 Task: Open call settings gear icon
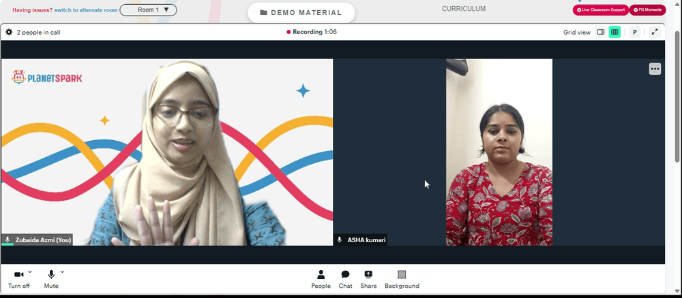[9, 32]
